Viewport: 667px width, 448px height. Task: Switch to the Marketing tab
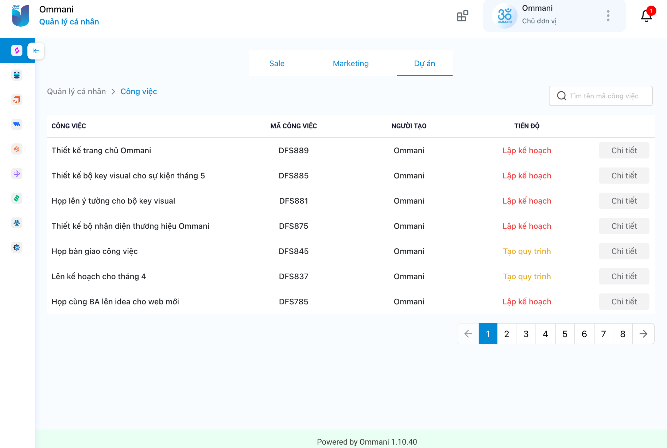point(351,63)
